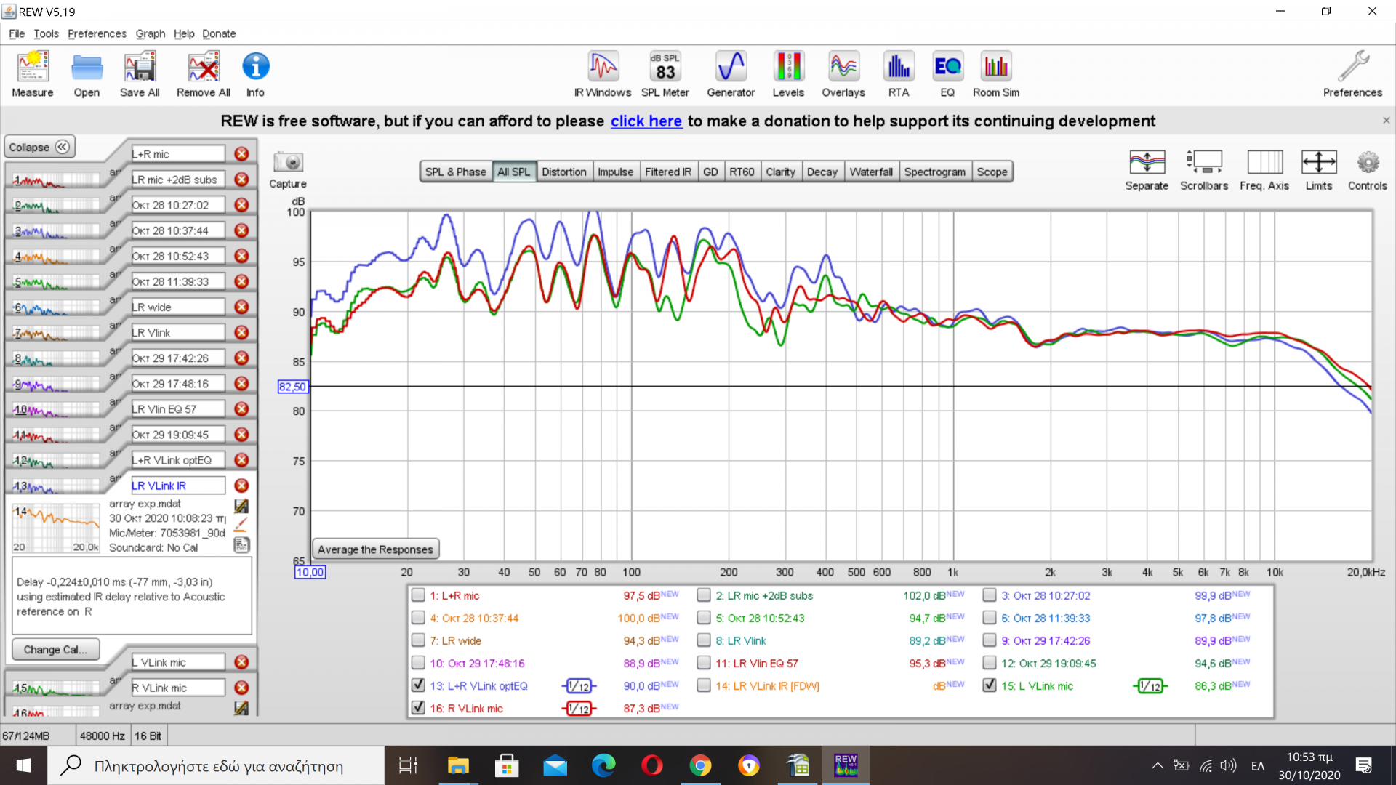Click Average the Responses button
Screen dimensions: 1396x785
(x=375, y=549)
